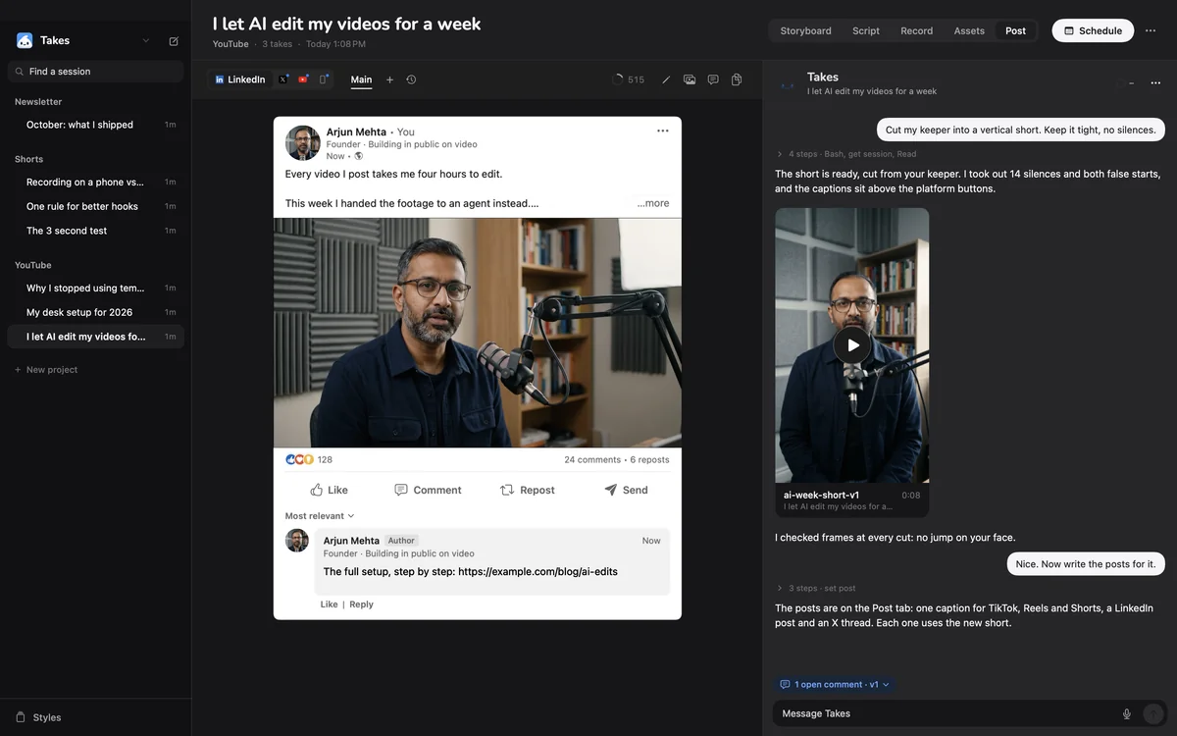Open the 6 reposts link
Screen dimensions: 1177x736
[650, 459]
